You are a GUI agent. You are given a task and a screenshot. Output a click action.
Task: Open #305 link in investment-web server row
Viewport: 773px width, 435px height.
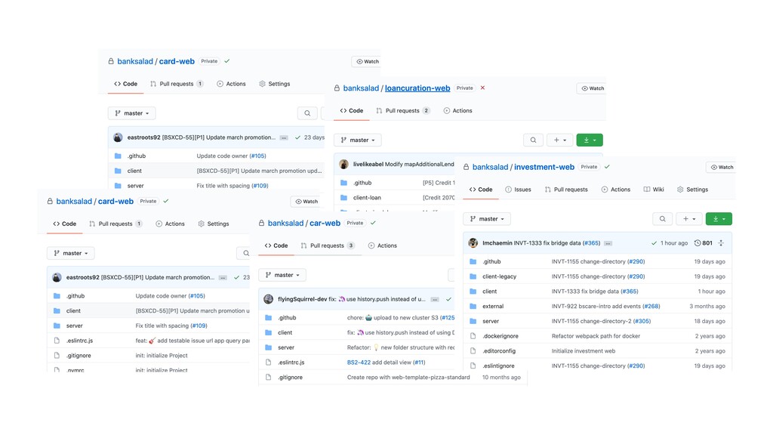(642, 321)
